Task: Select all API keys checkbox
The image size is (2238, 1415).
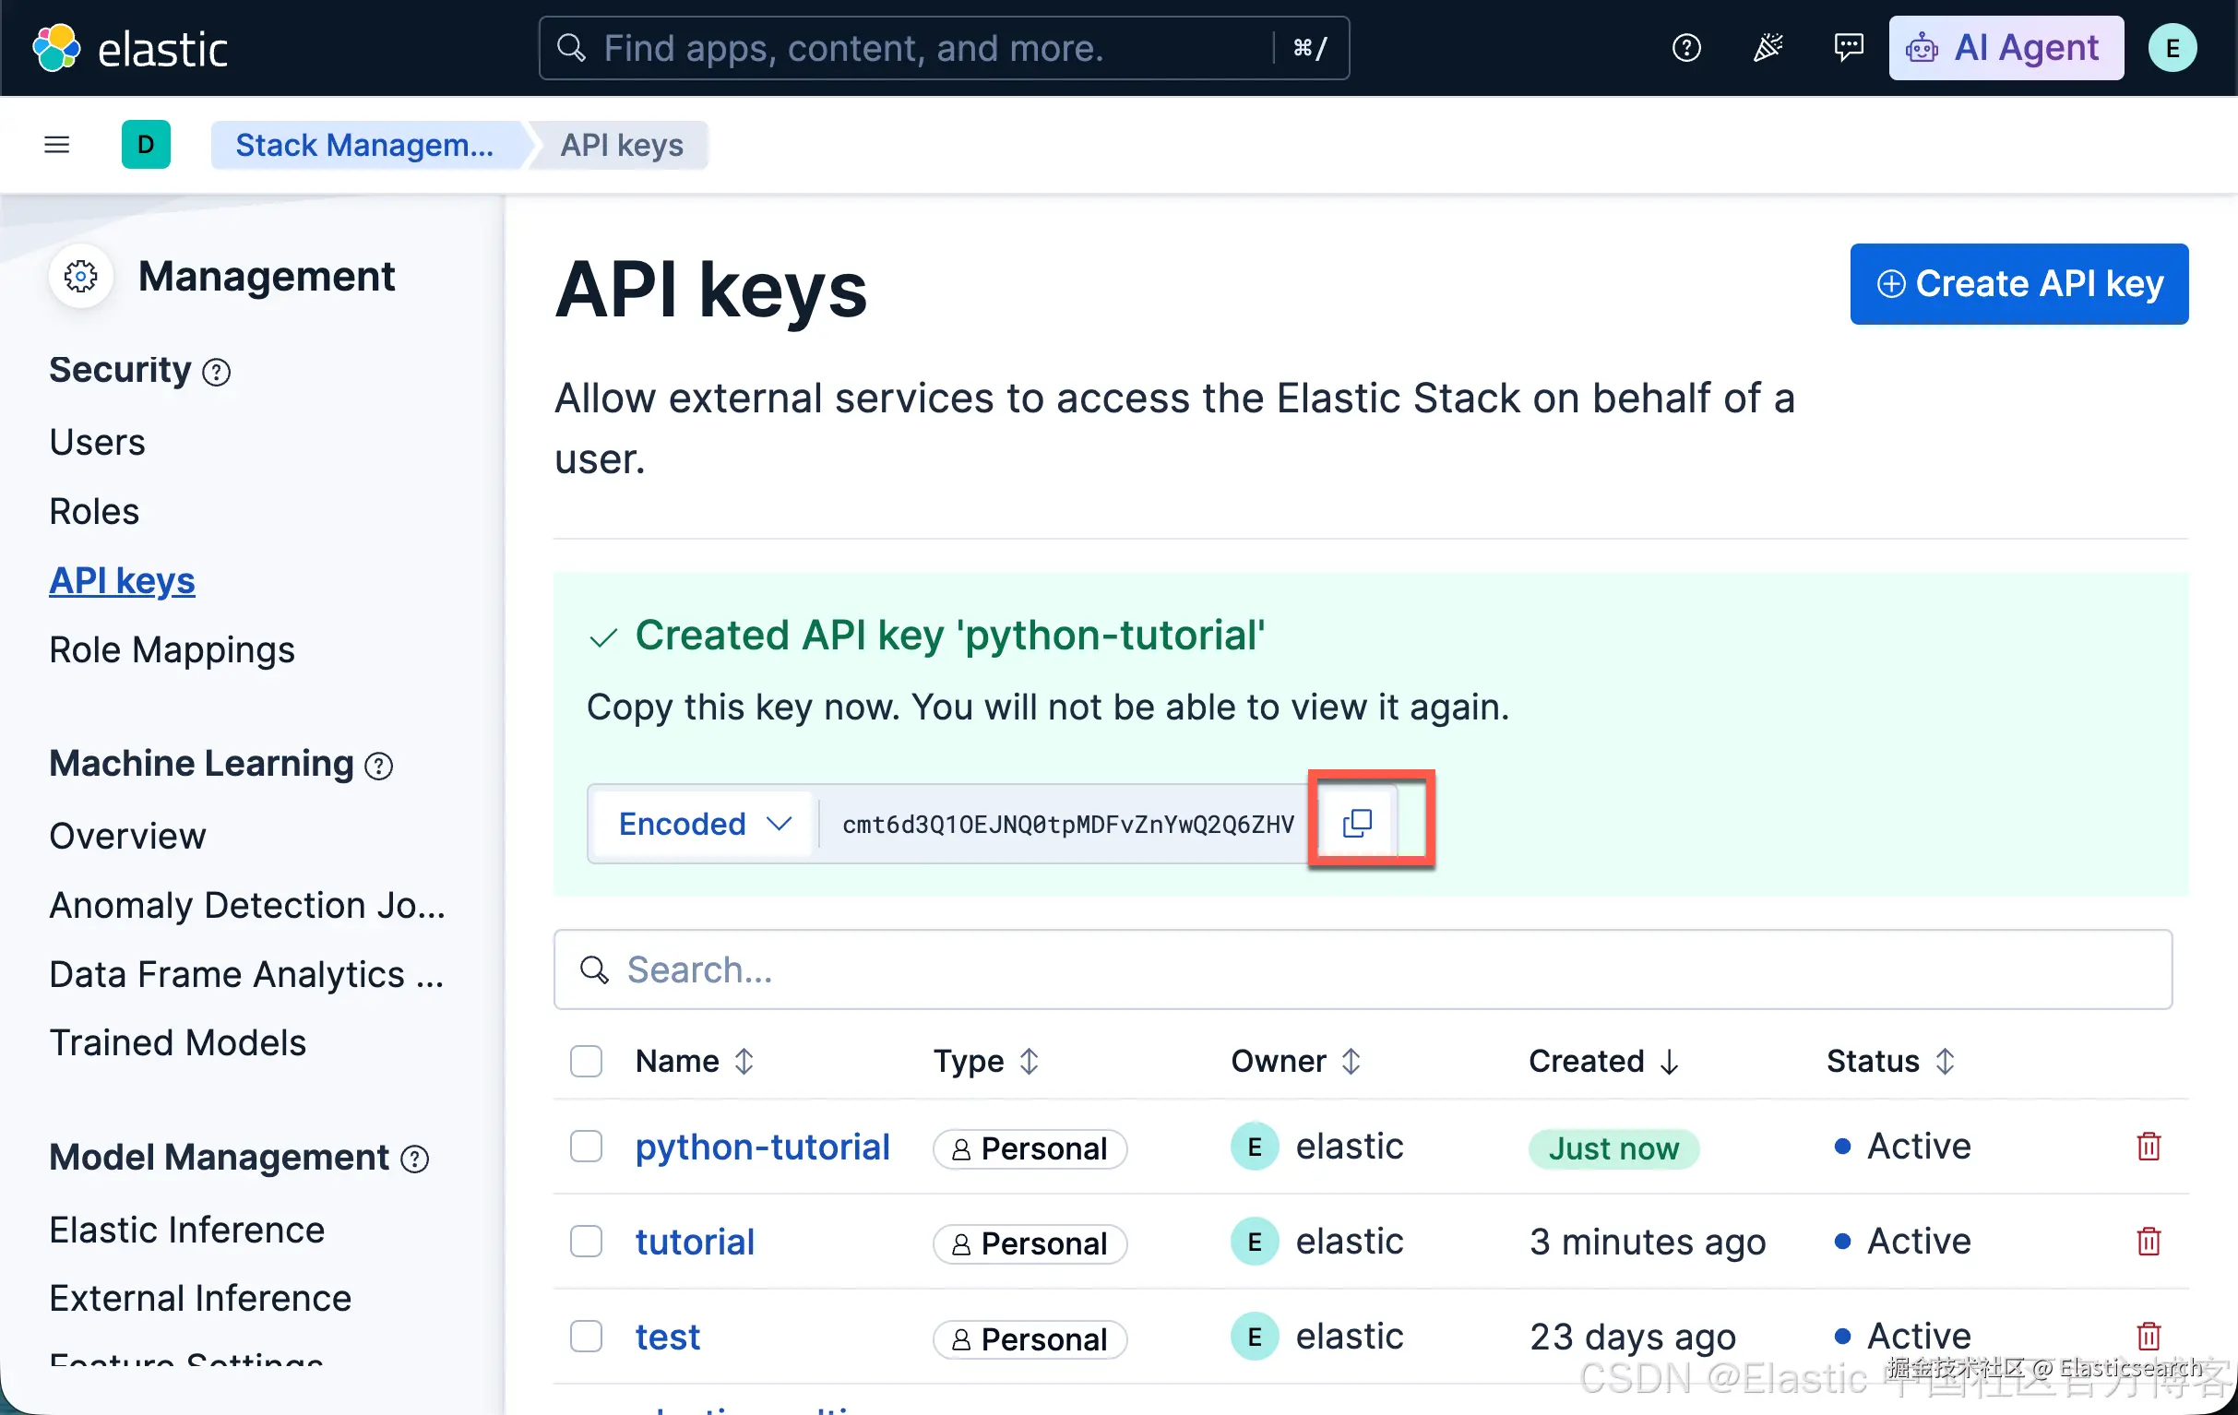Action: (x=586, y=1061)
